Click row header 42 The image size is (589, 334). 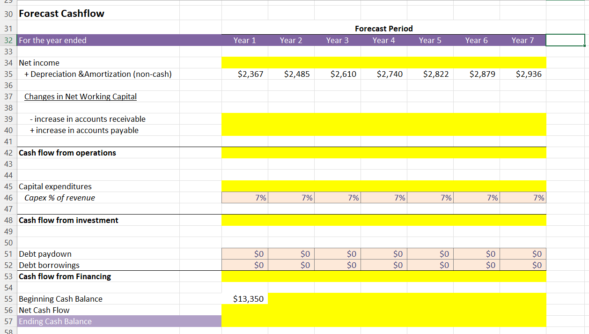click(x=8, y=153)
